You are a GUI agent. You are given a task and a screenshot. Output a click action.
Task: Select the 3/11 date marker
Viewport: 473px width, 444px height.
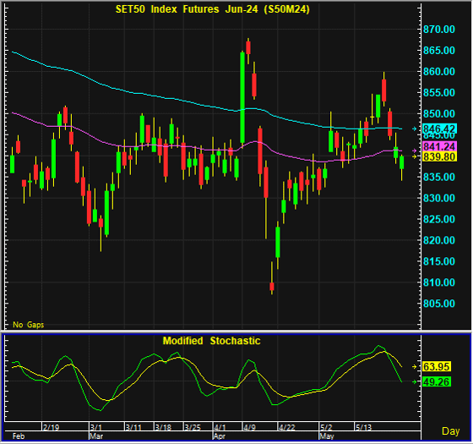coord(133,427)
